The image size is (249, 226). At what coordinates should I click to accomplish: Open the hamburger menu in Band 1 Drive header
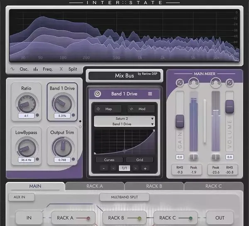point(150,94)
